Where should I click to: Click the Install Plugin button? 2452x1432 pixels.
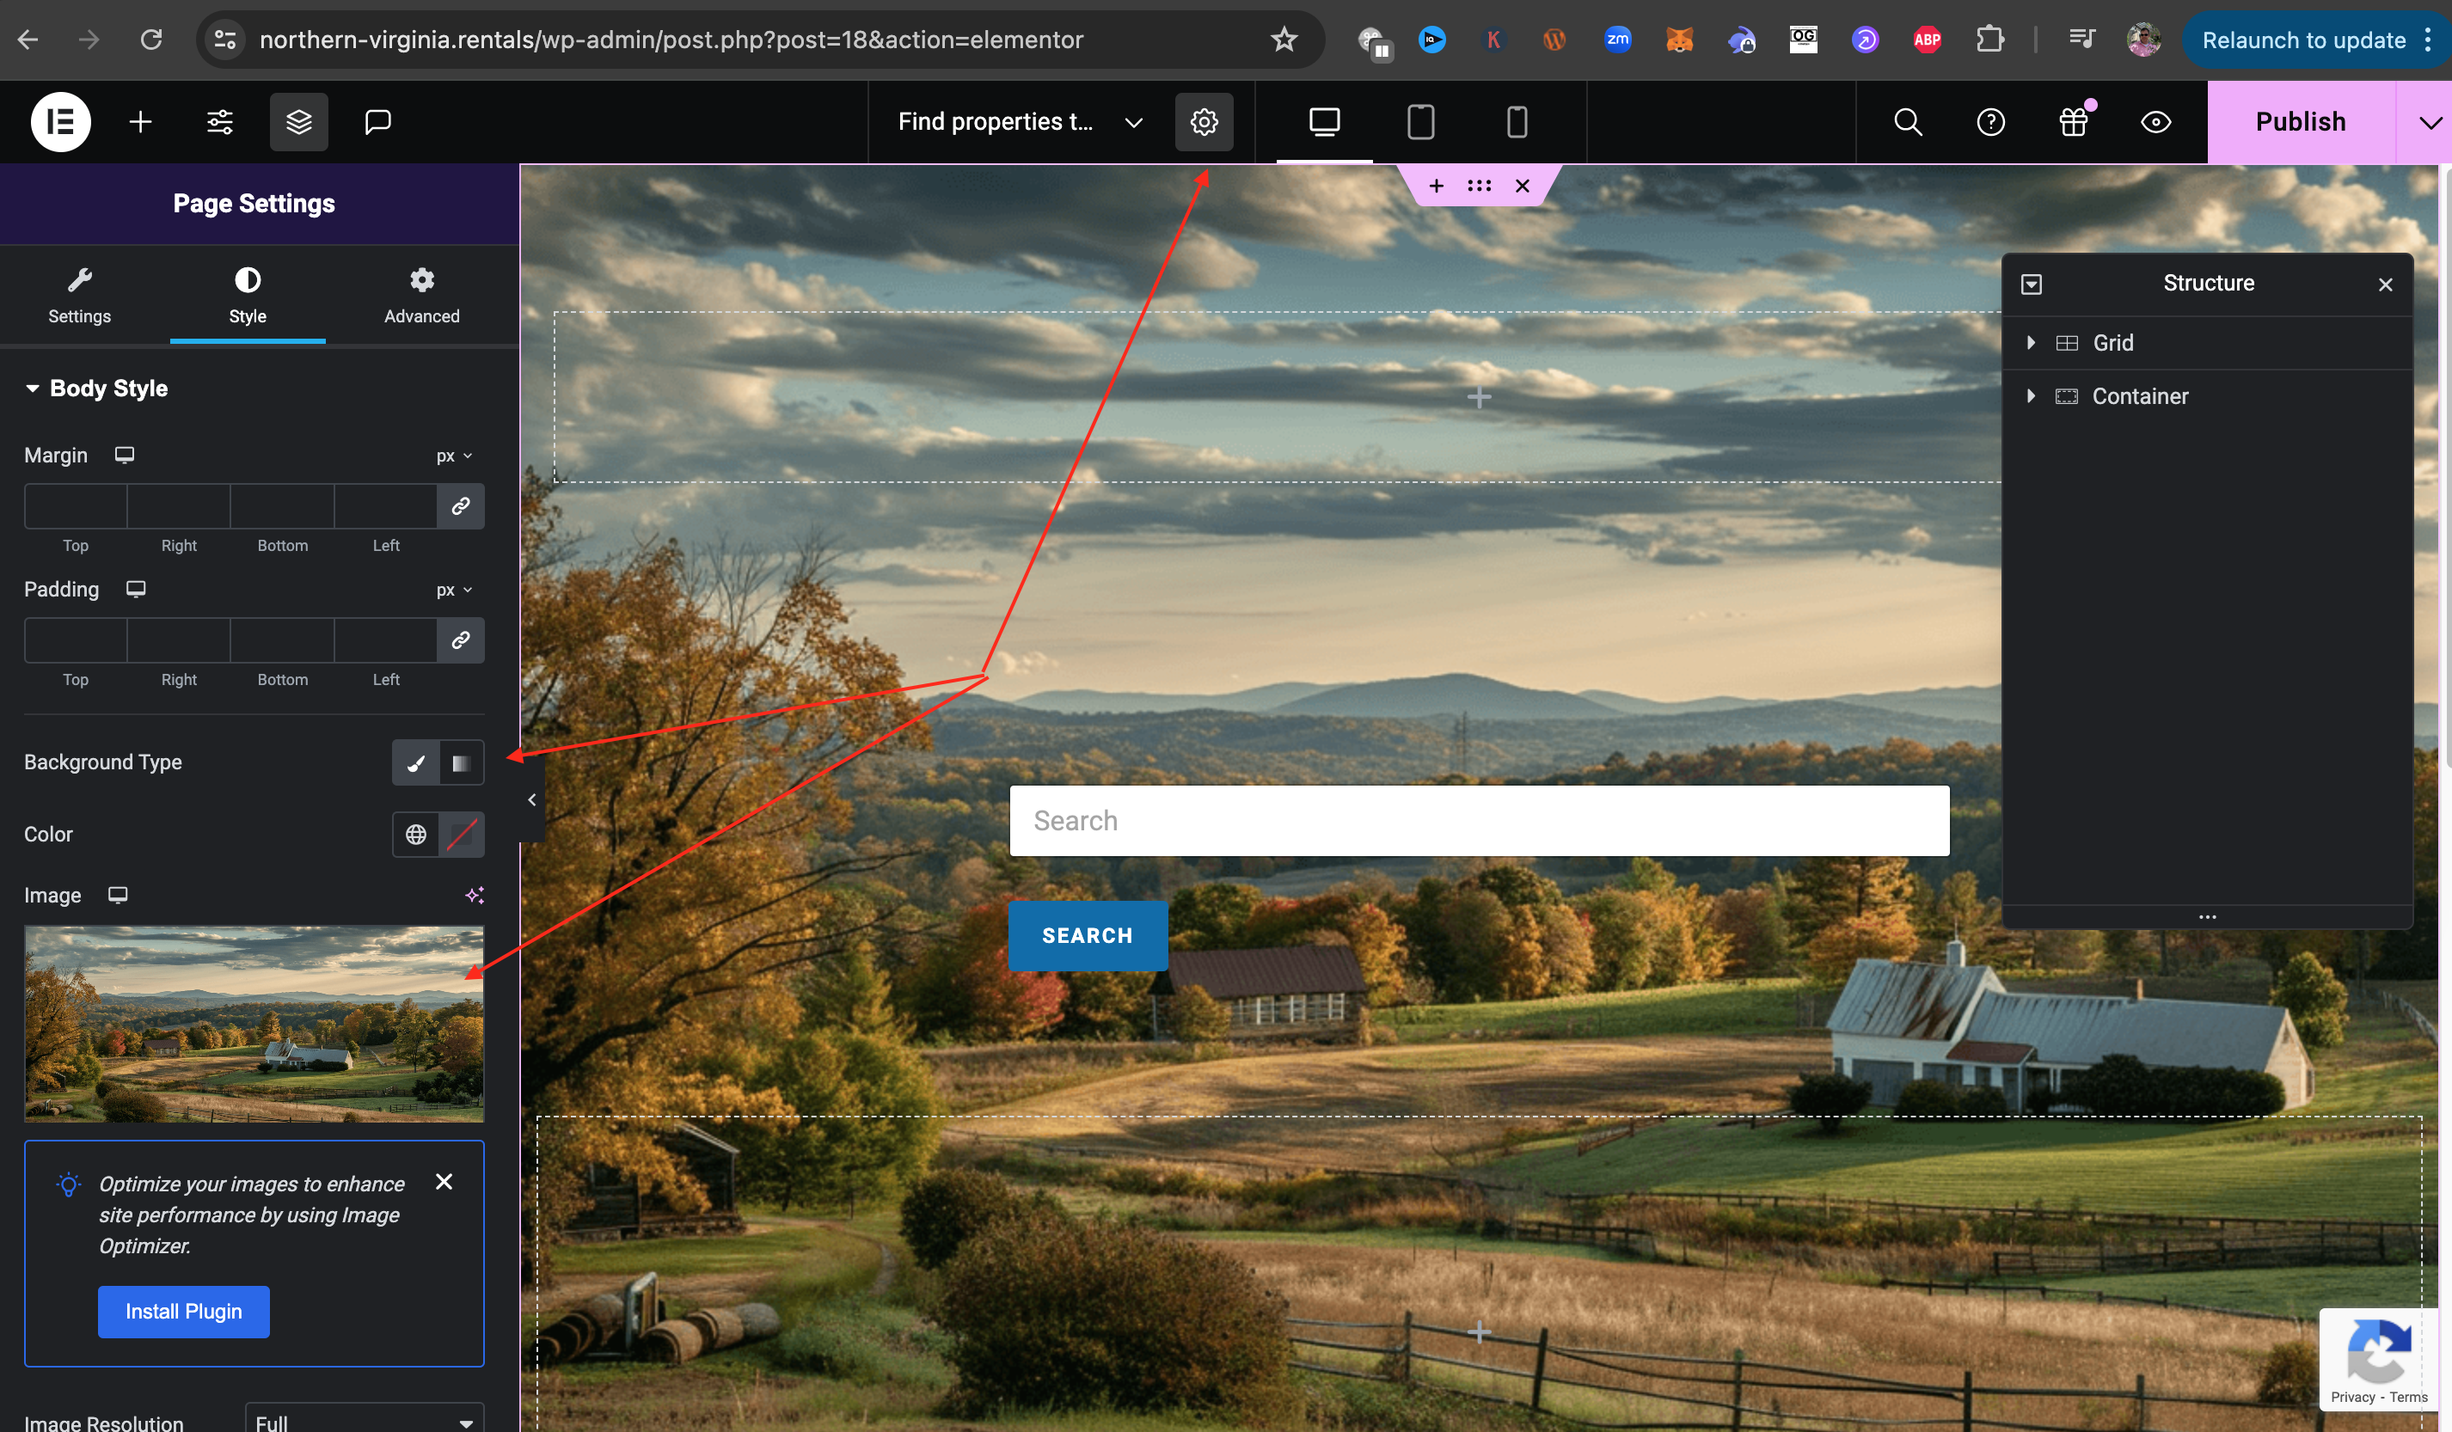pos(183,1312)
